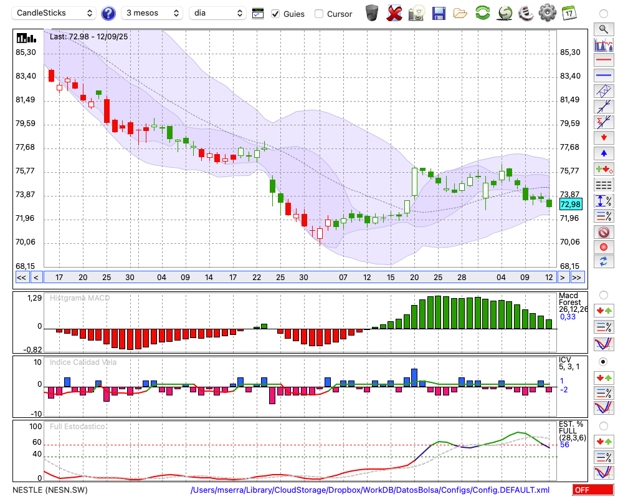Click the ICV panel lines-percent button

tap(604, 393)
